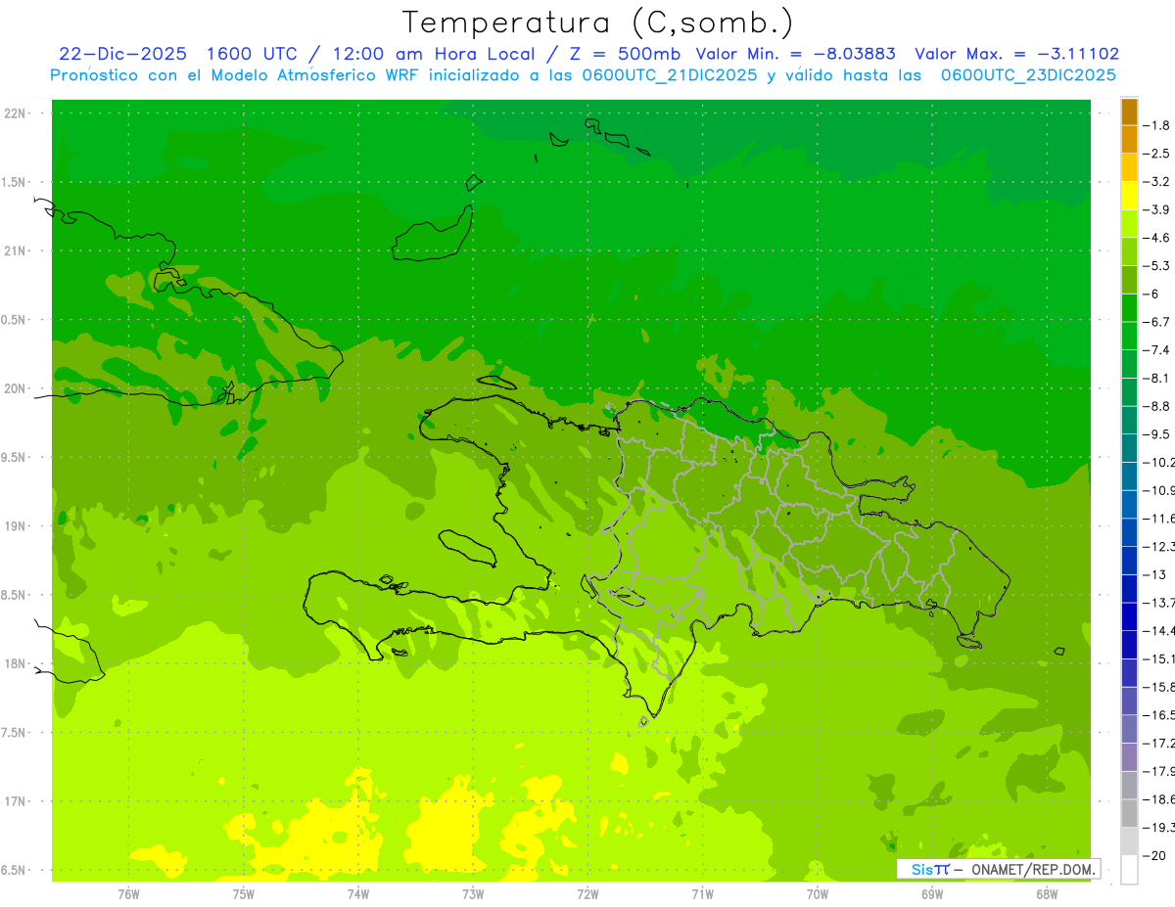Click the '18N' latitude label
Image resolution: width=1175 pixels, height=907 pixels.
16,663
